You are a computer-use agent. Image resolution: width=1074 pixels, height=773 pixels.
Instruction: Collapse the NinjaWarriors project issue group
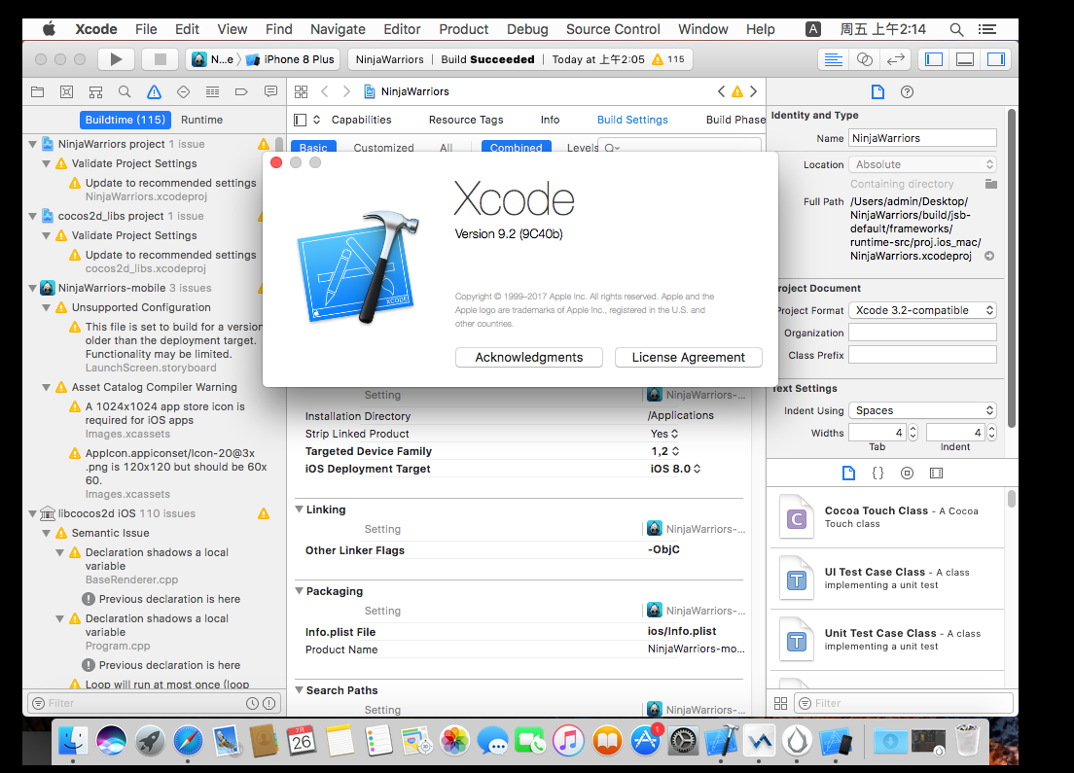[32, 145]
